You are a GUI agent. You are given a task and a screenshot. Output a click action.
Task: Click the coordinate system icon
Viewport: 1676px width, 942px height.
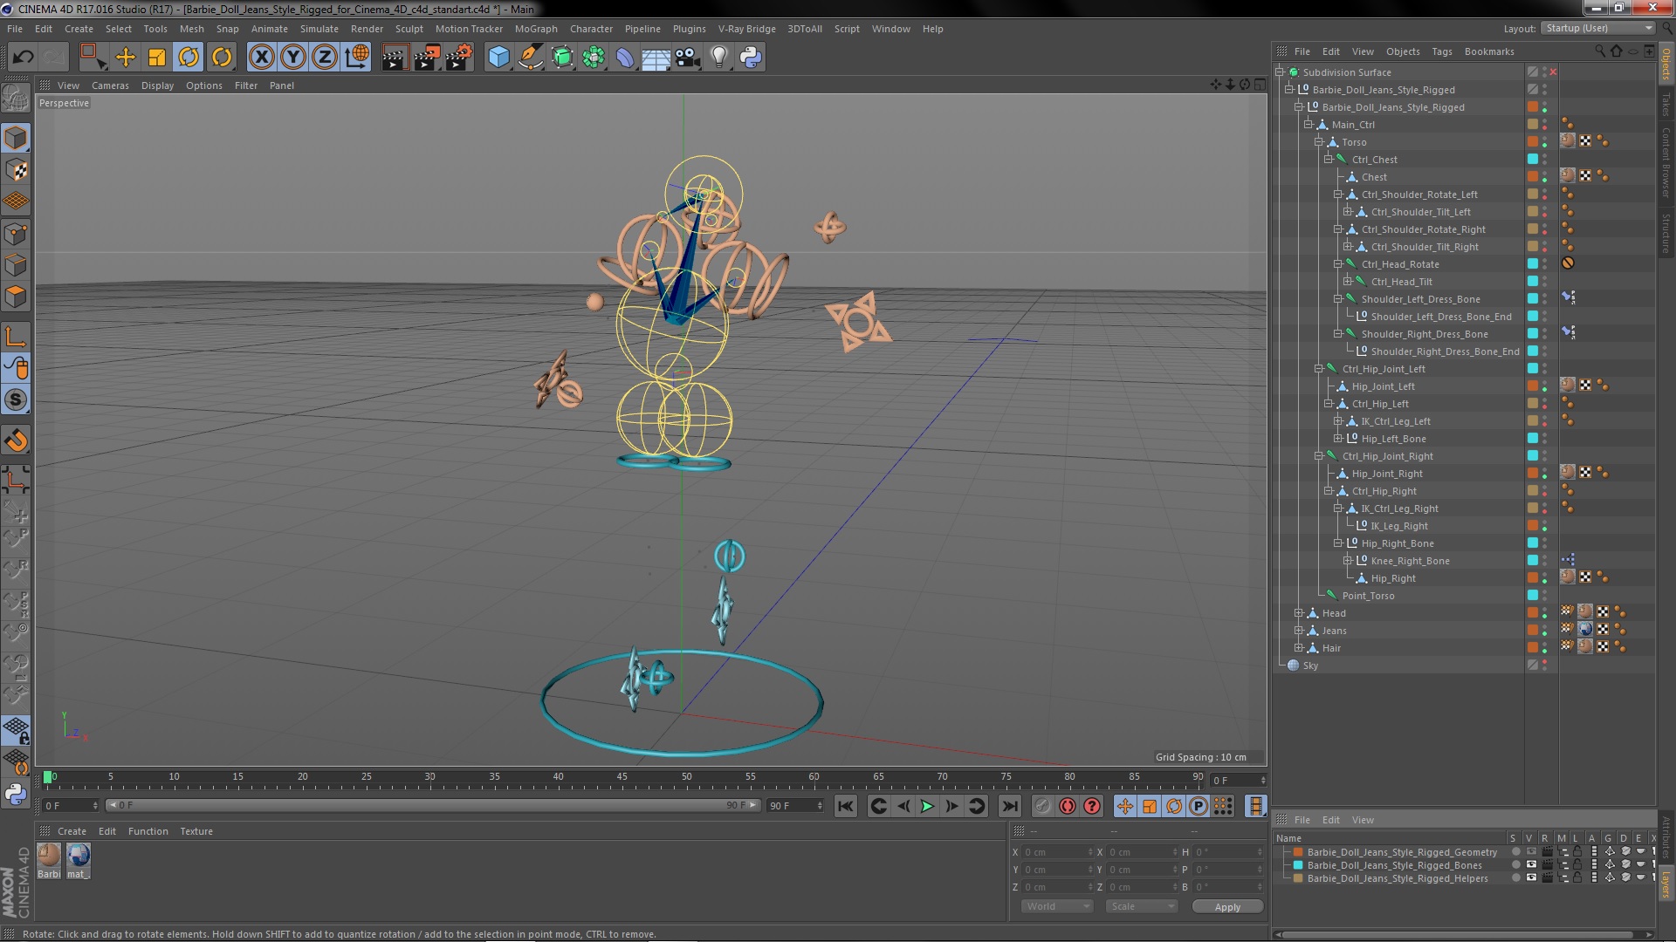coord(357,58)
